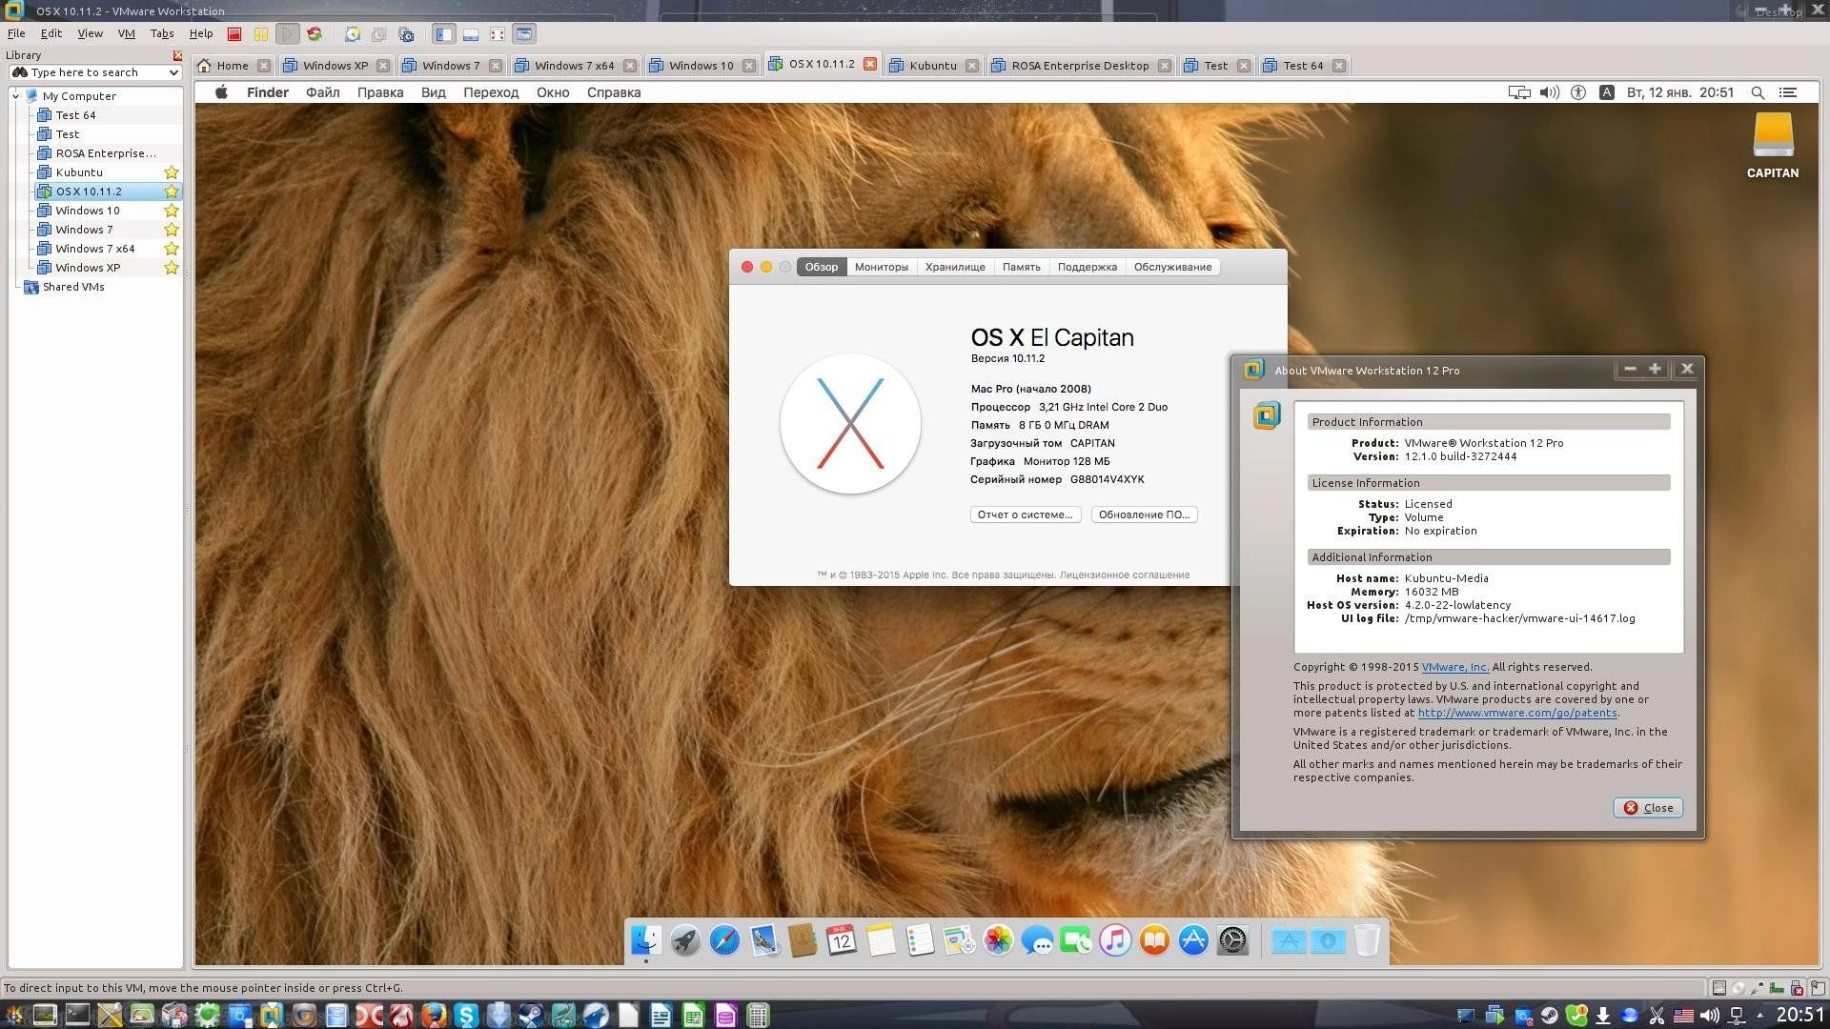Collapse the My Computer tree node

[x=16, y=96]
